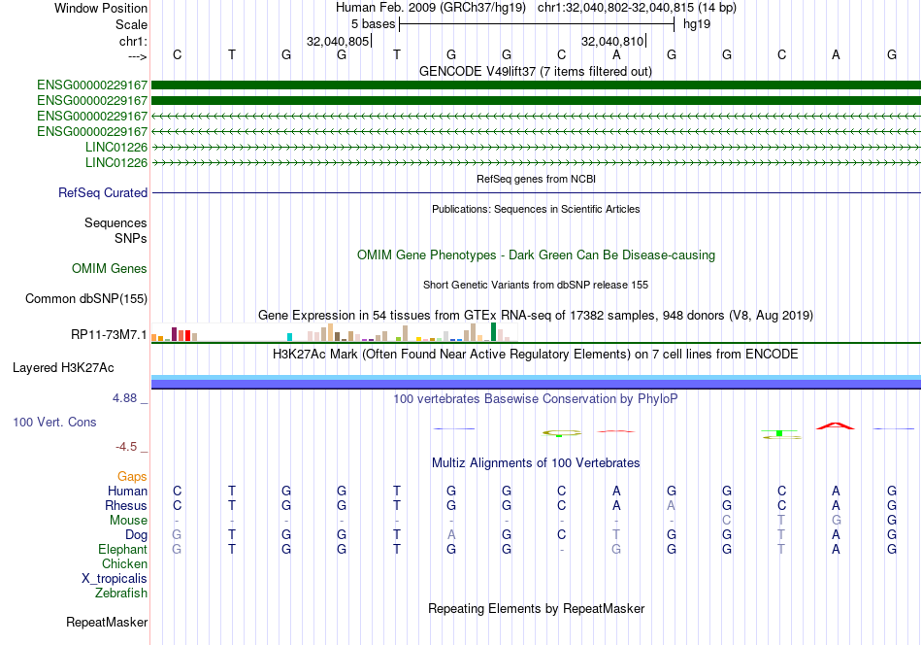Select the Human alignment row label

point(127,491)
